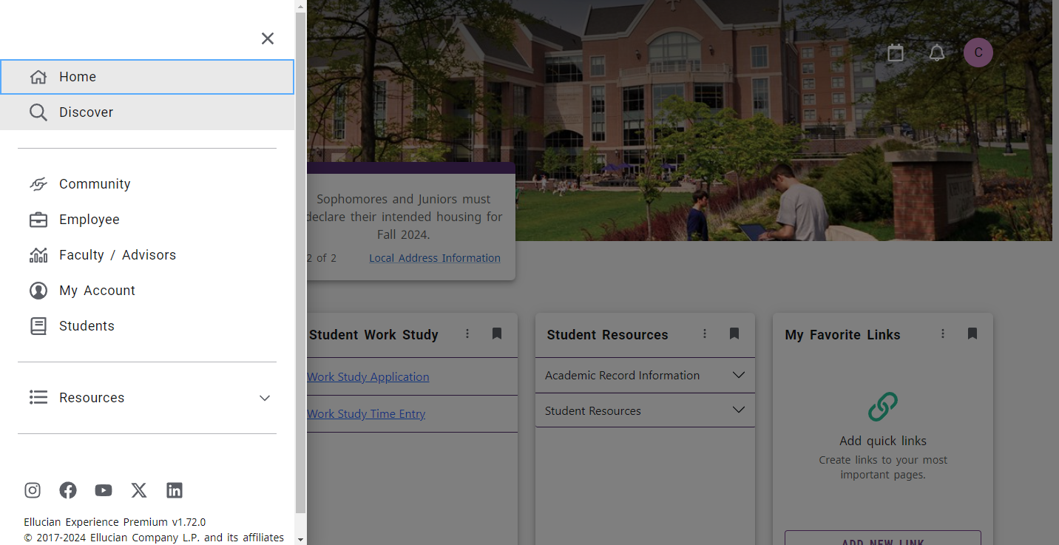This screenshot has width=1059, height=545.
Task: Close the side navigation menu
Action: click(268, 38)
